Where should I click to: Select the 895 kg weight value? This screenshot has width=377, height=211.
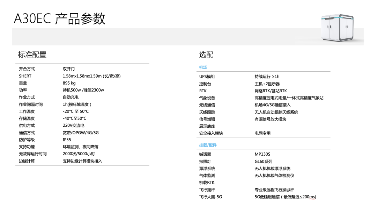point(69,83)
